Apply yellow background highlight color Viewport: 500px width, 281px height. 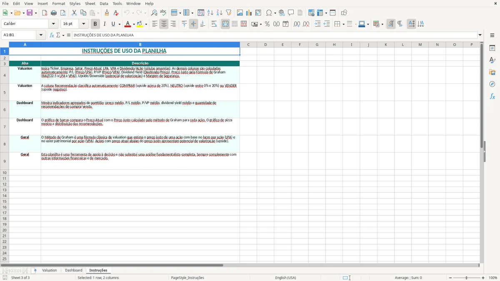(x=140, y=24)
